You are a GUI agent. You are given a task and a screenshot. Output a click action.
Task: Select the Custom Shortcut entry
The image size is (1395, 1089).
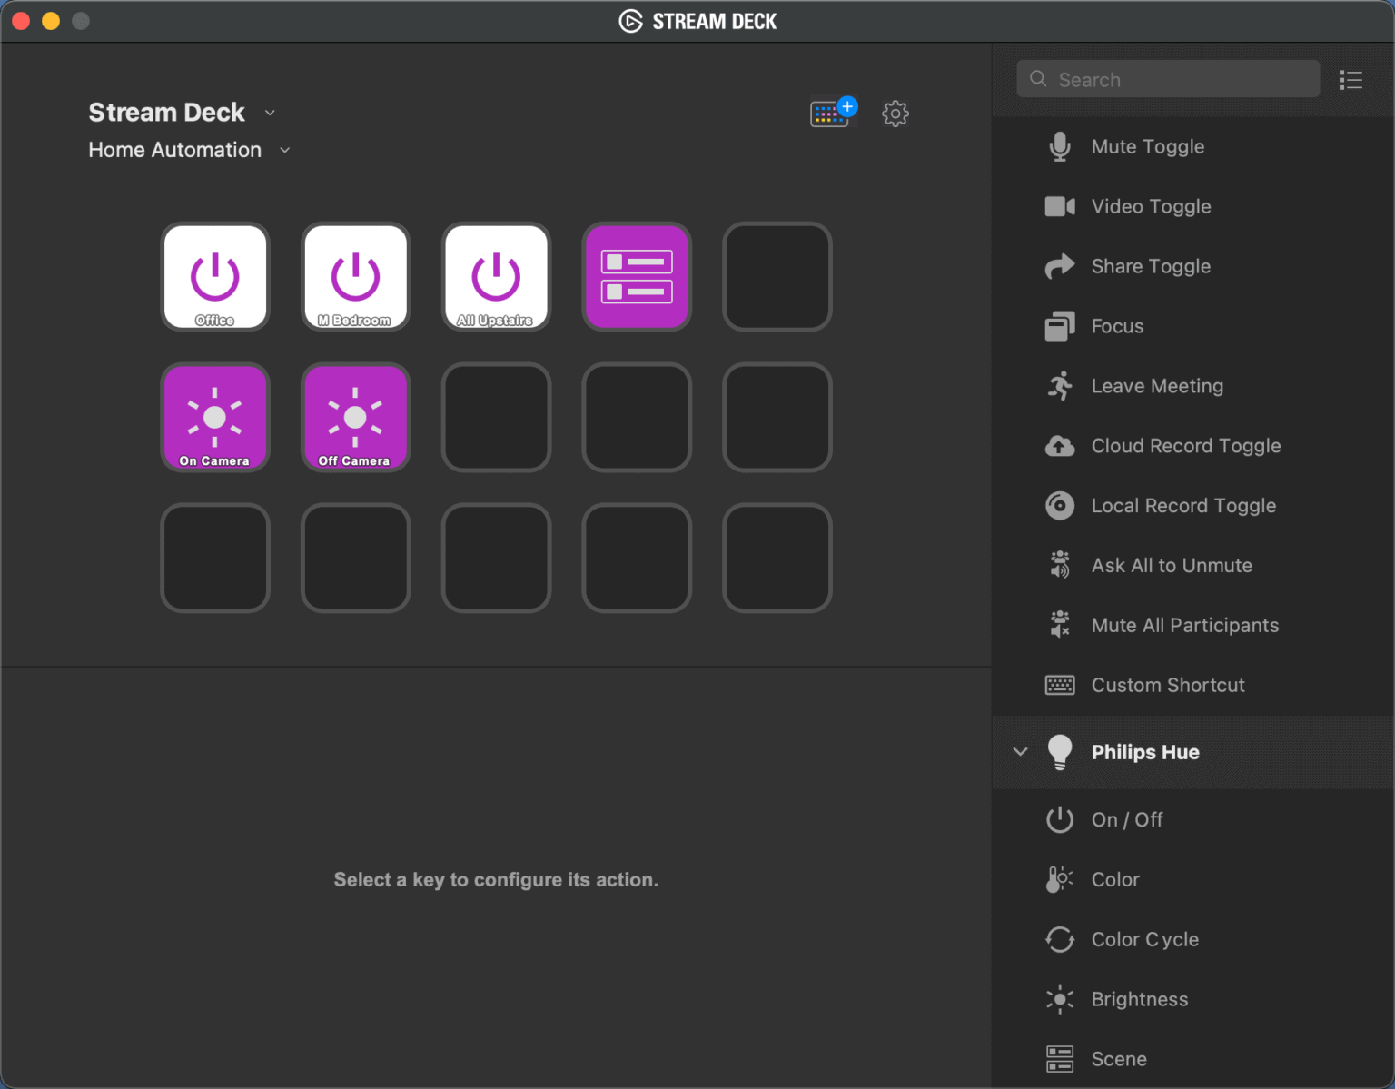[1168, 685]
